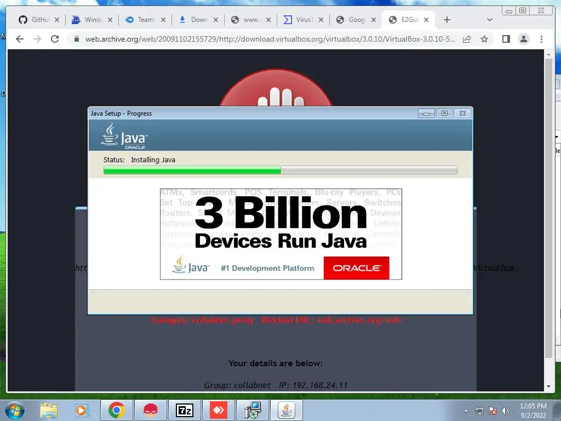Click the Page scrollbar up arrow

(548, 55)
